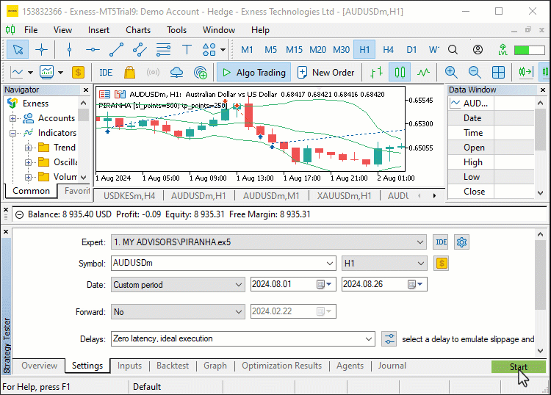This screenshot has height=395, width=551.
Task: Open the Insert menu
Action: (x=98, y=30)
